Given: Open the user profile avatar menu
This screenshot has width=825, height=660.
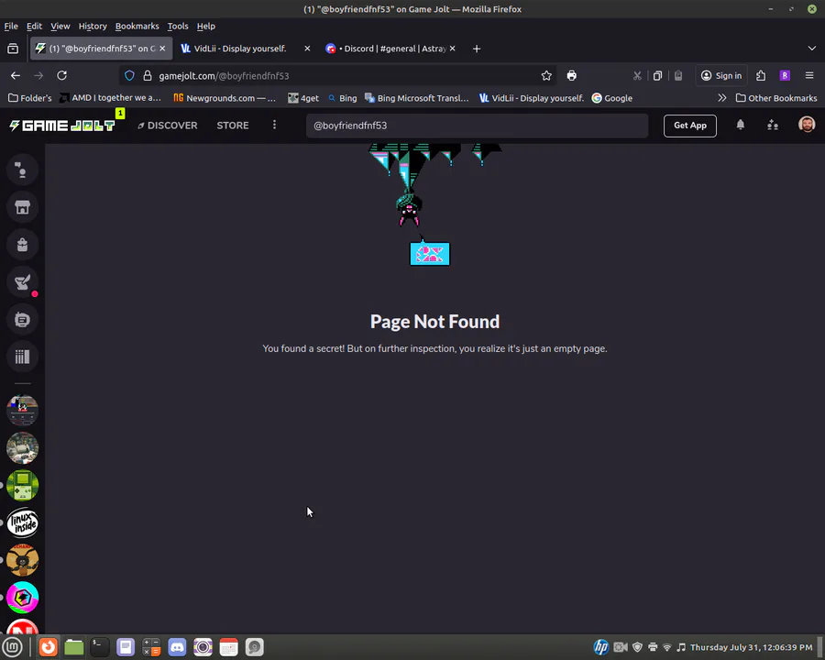Looking at the screenshot, I should [x=807, y=125].
